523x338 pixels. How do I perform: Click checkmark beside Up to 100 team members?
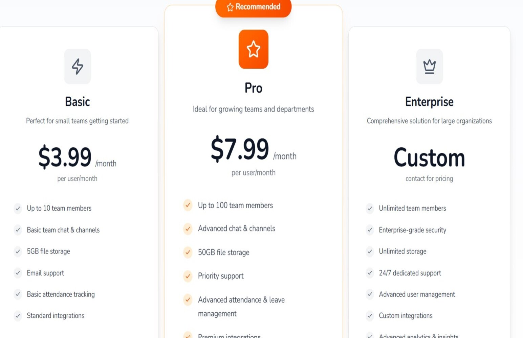pyautogui.click(x=188, y=205)
